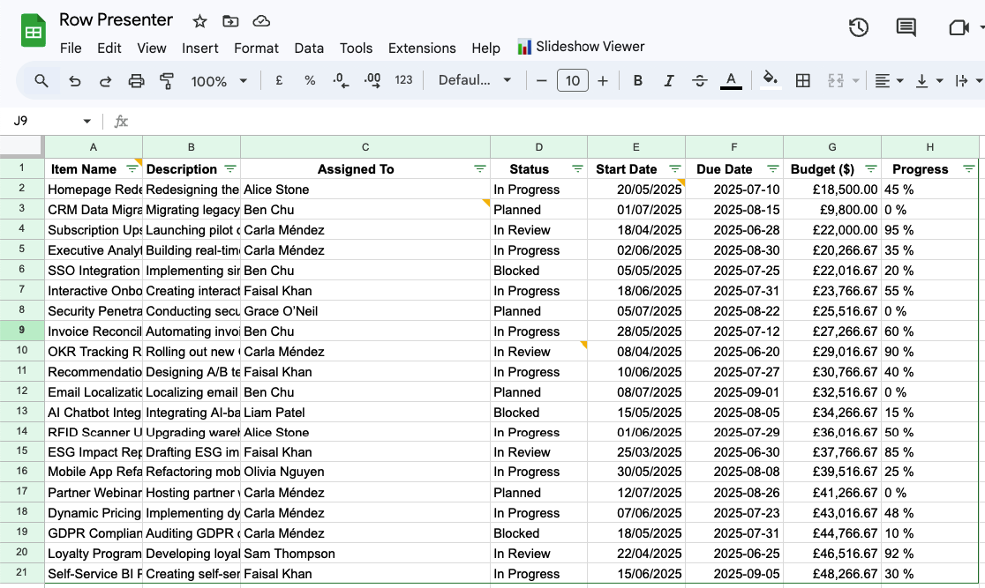Open the Slideshow Viewer menu
The width and height of the screenshot is (985, 588).
click(x=581, y=47)
